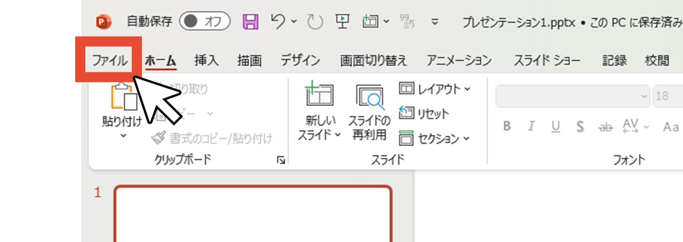Click the Reset slide button

(424, 114)
